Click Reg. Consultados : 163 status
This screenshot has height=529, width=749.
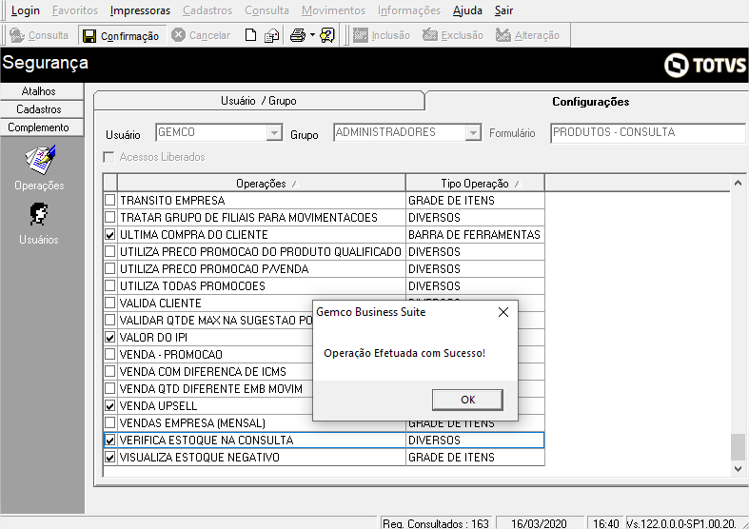436,523
